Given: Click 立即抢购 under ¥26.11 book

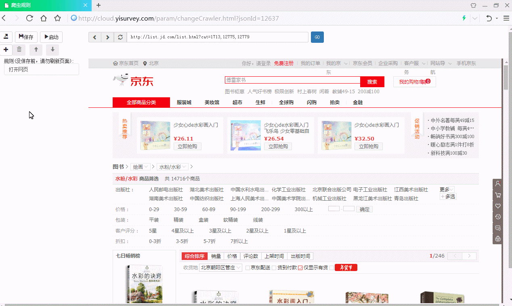Looking at the screenshot, I should (x=187, y=146).
